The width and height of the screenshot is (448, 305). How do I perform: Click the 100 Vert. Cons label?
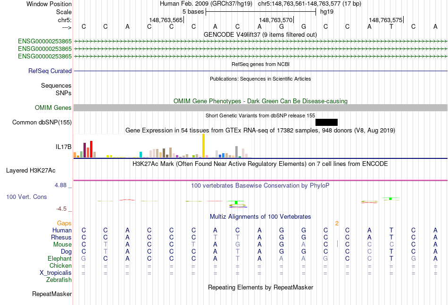[26, 197]
